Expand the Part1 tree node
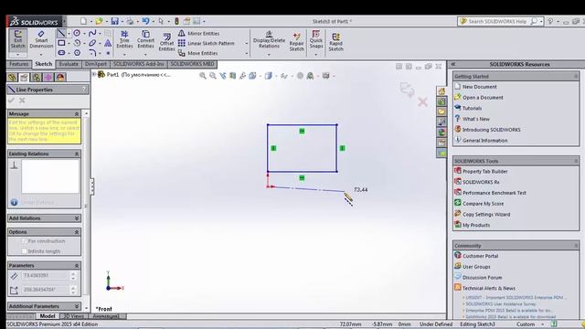Screen dimensions: 585x329 [x=94, y=75]
